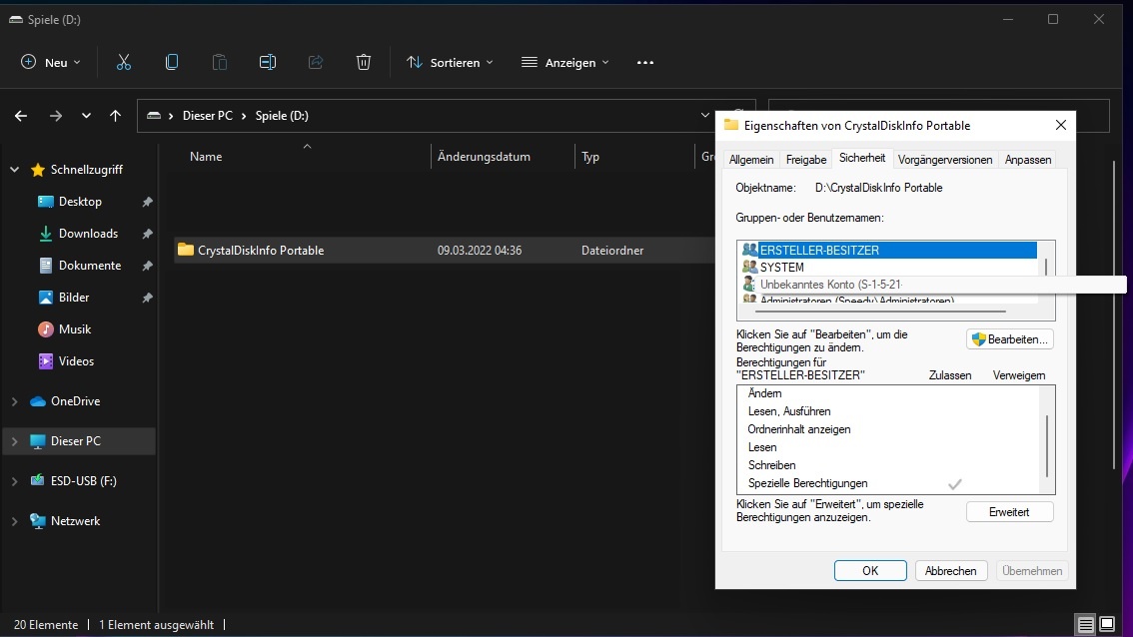The image size is (1133, 637).
Task: Expand the Dieser PC tree node
Action: tap(14, 441)
